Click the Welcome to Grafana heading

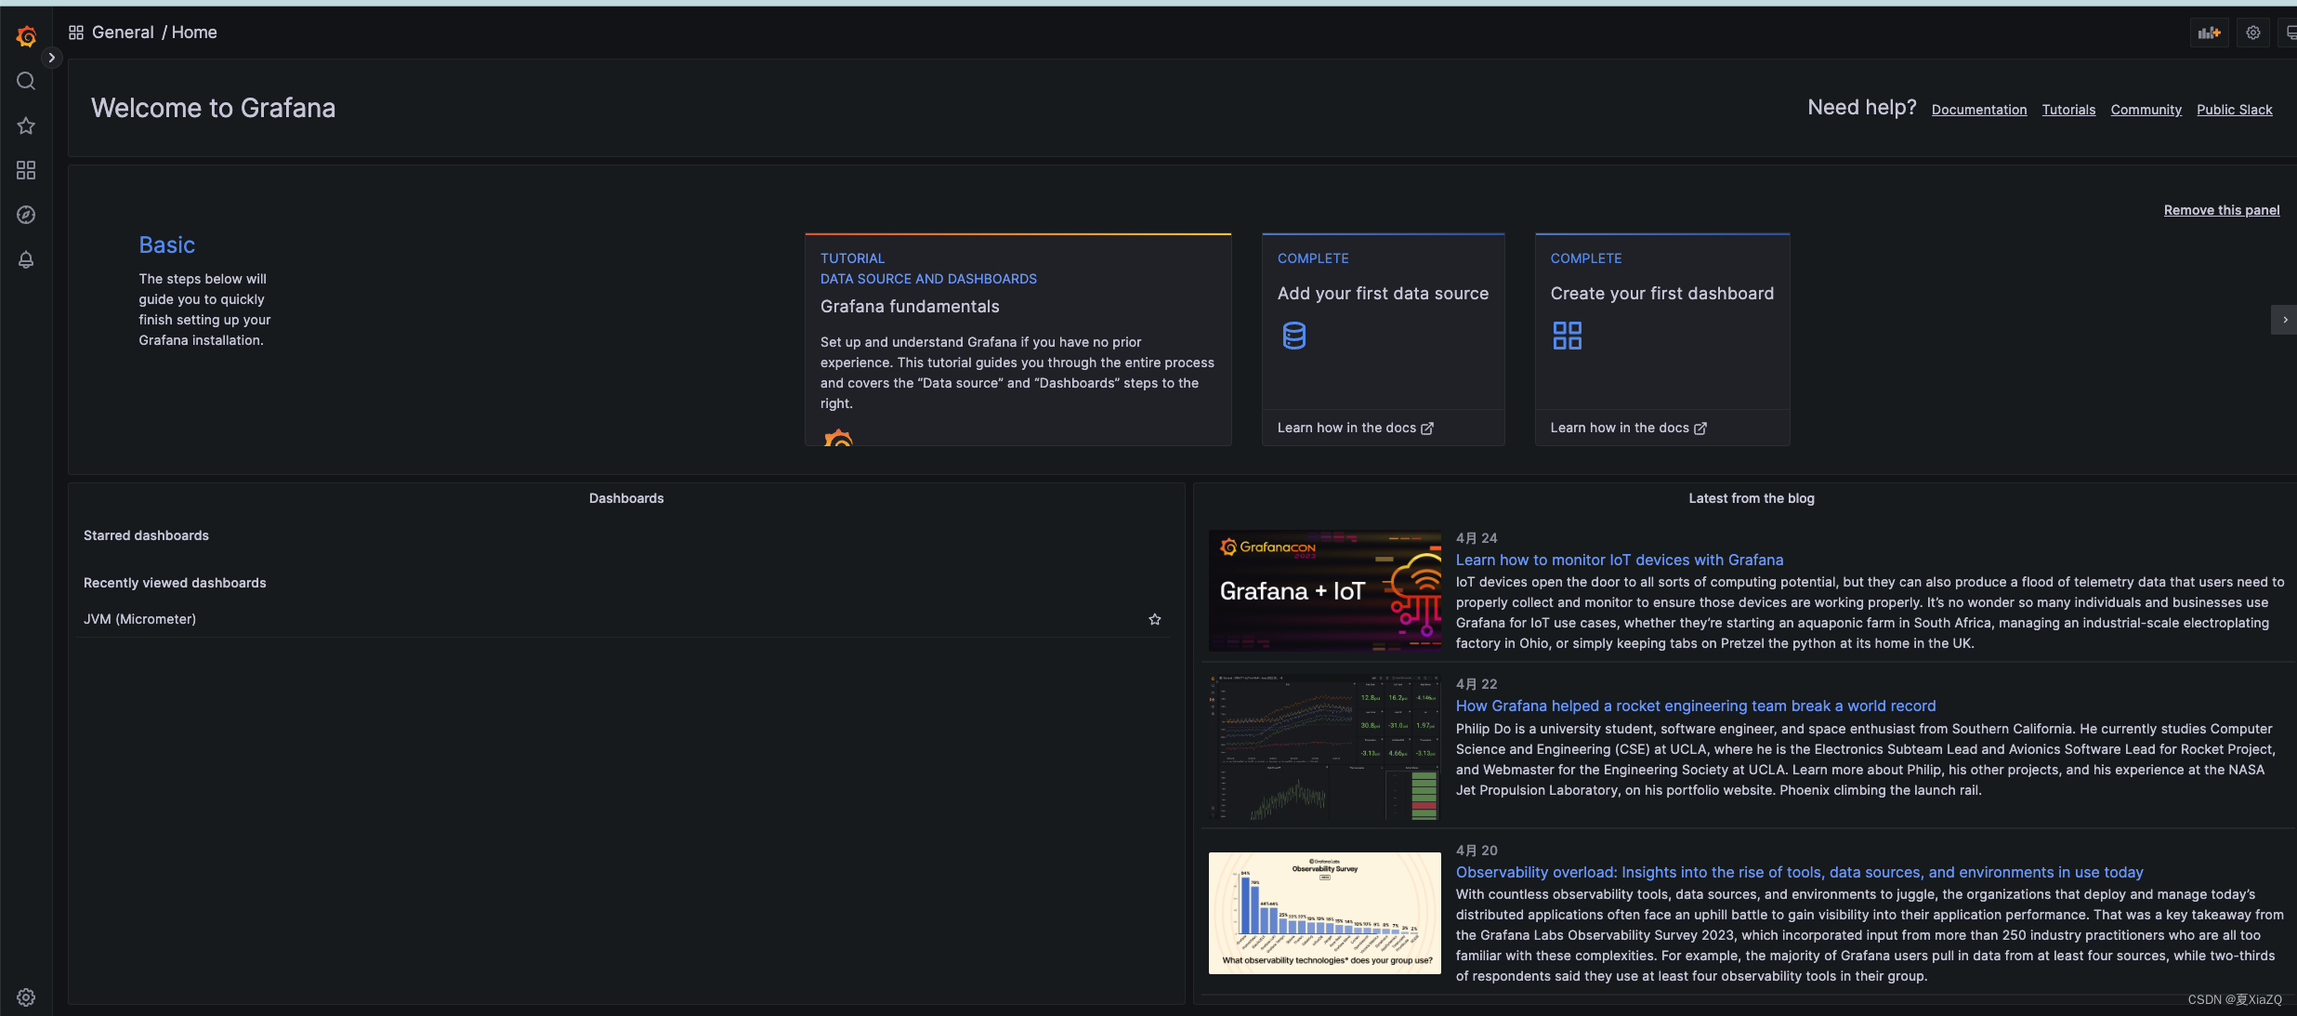[213, 108]
